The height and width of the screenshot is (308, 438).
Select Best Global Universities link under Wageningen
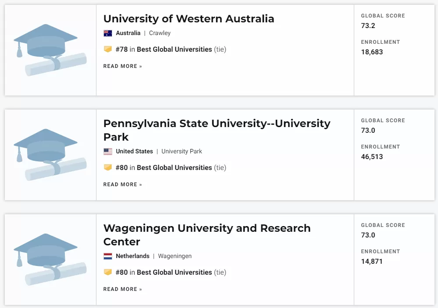pos(174,273)
